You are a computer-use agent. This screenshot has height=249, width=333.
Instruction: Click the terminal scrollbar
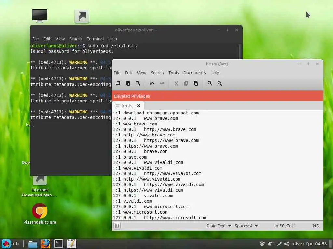pos(240,52)
